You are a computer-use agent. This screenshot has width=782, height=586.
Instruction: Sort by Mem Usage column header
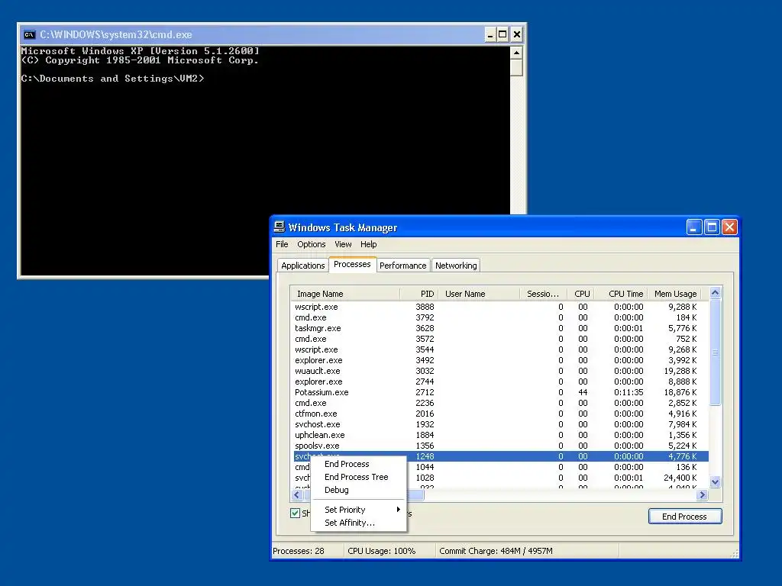pos(675,294)
